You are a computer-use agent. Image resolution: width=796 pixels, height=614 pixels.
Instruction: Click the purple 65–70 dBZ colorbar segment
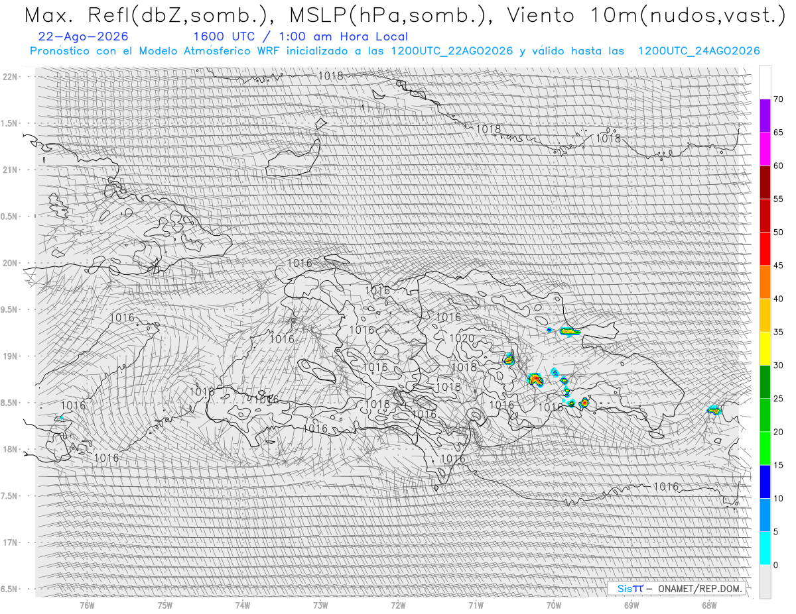[765, 116]
